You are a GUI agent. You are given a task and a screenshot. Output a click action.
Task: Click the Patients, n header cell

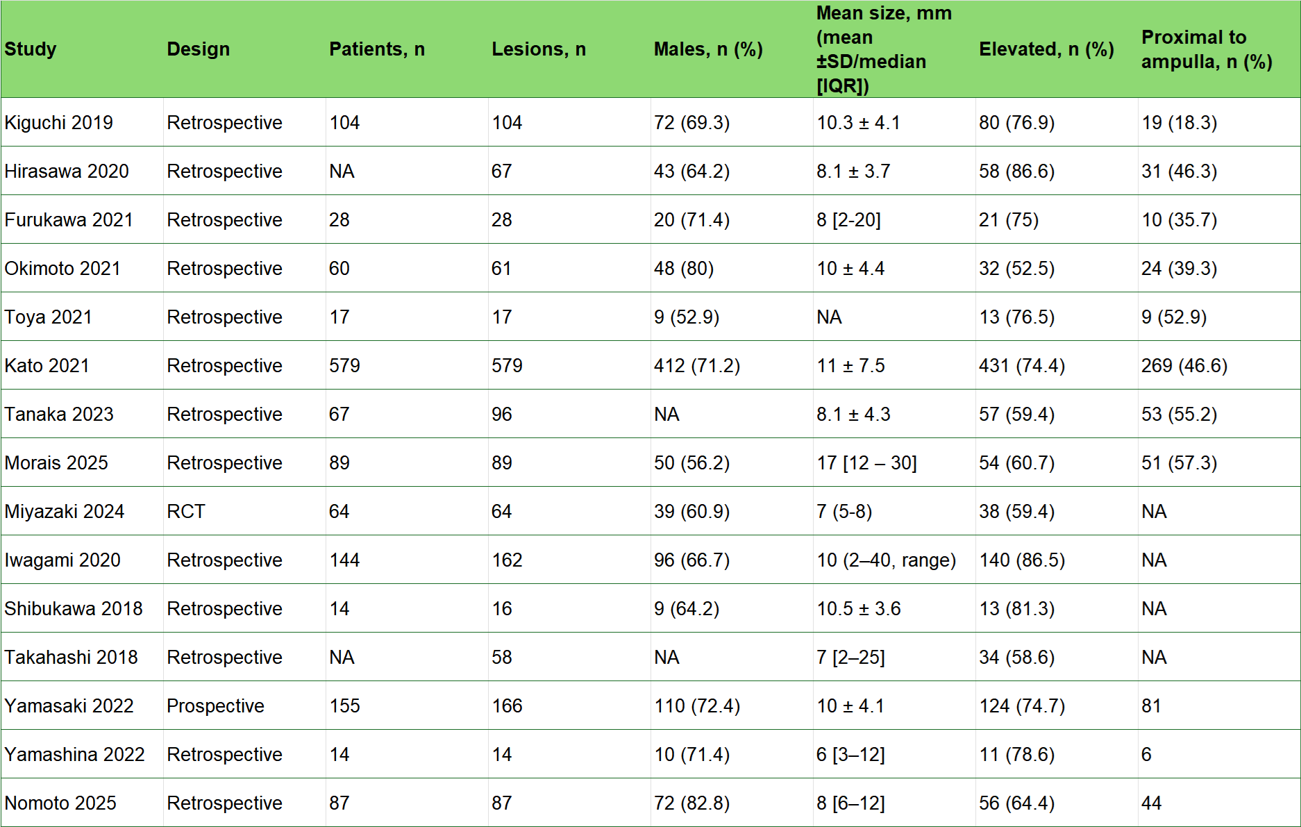coord(407,49)
